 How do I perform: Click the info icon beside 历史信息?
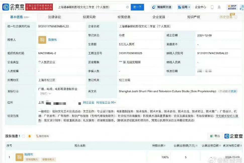click(x=236, y=17)
